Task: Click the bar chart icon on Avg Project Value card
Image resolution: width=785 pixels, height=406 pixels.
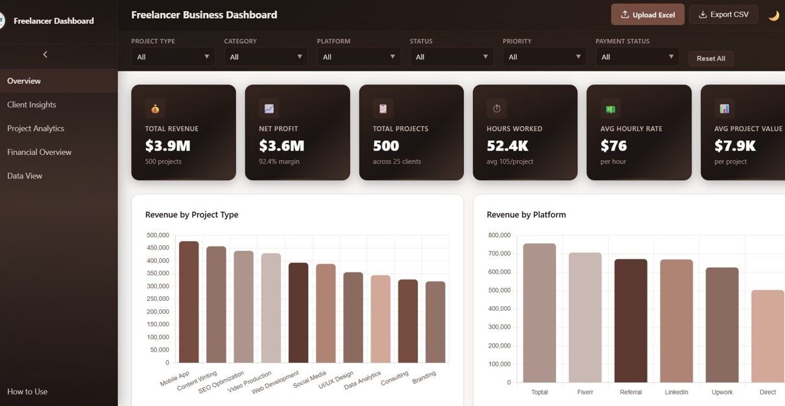Action: coord(724,109)
